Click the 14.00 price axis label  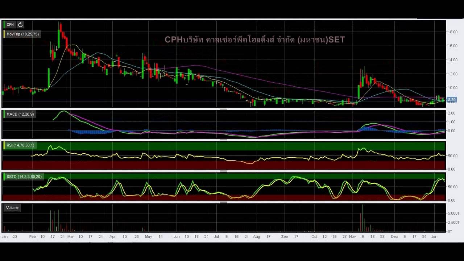(x=452, y=60)
